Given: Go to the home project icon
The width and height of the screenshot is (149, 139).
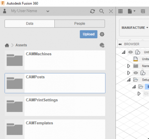Looking at the screenshot, I should tap(7, 45).
